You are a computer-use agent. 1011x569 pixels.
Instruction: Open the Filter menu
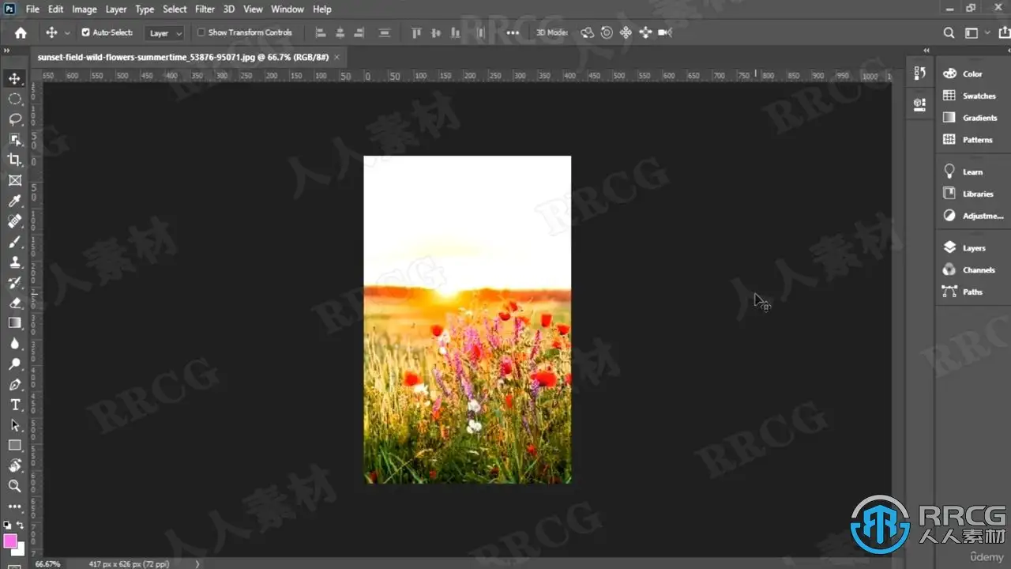pyautogui.click(x=205, y=9)
